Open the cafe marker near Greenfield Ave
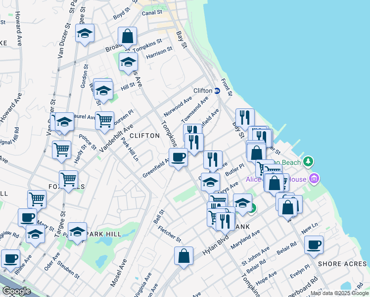The image size is (370, 297). [178, 158]
